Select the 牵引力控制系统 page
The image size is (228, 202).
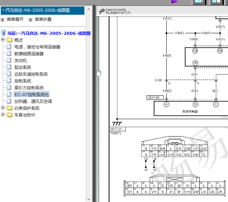[x=29, y=88]
